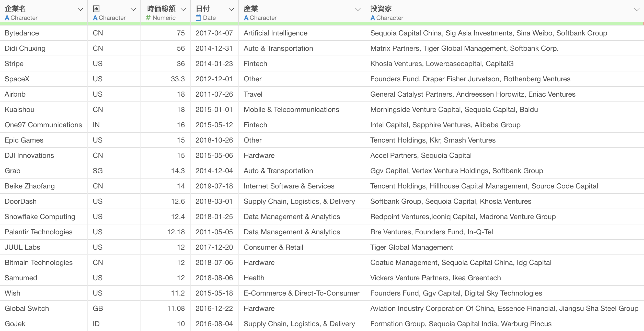Select the 時価総額 column header label
Screen dimensions: 644x331
pyautogui.click(x=162, y=9)
